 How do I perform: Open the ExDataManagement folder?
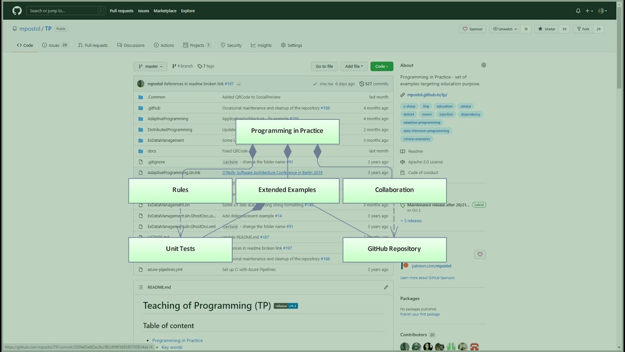(x=166, y=140)
